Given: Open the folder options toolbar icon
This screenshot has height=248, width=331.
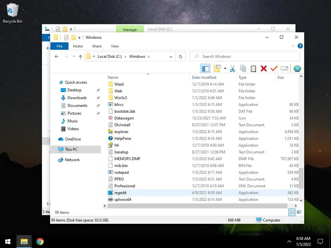Looking at the screenshot, I should point(217,68).
